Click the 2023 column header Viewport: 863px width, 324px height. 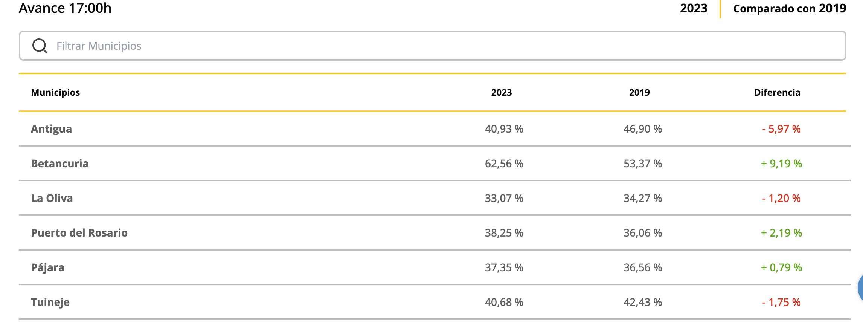coord(501,92)
